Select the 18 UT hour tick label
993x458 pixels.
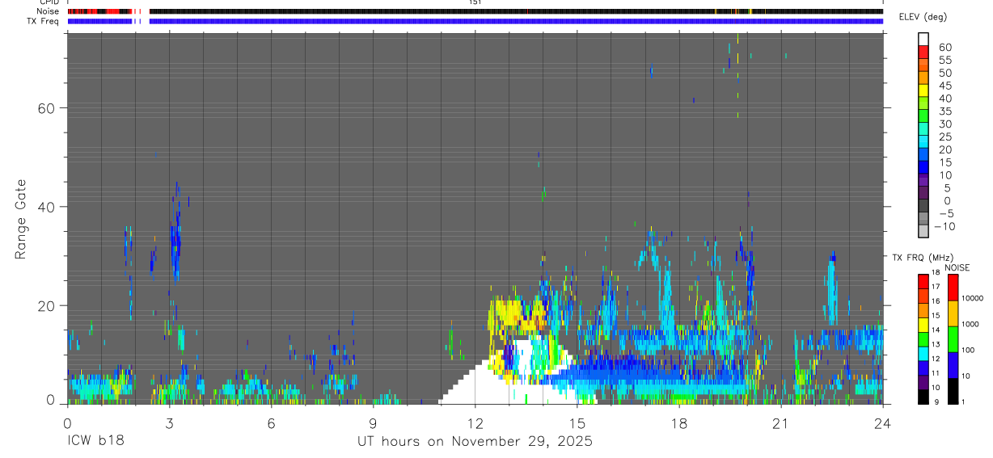(679, 424)
